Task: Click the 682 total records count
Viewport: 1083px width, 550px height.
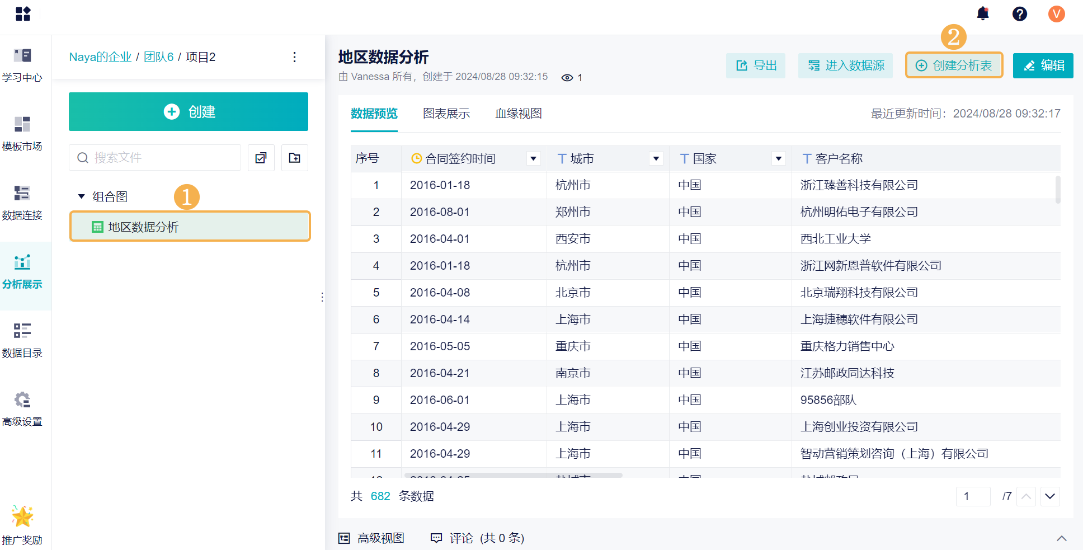Action: 380,496
